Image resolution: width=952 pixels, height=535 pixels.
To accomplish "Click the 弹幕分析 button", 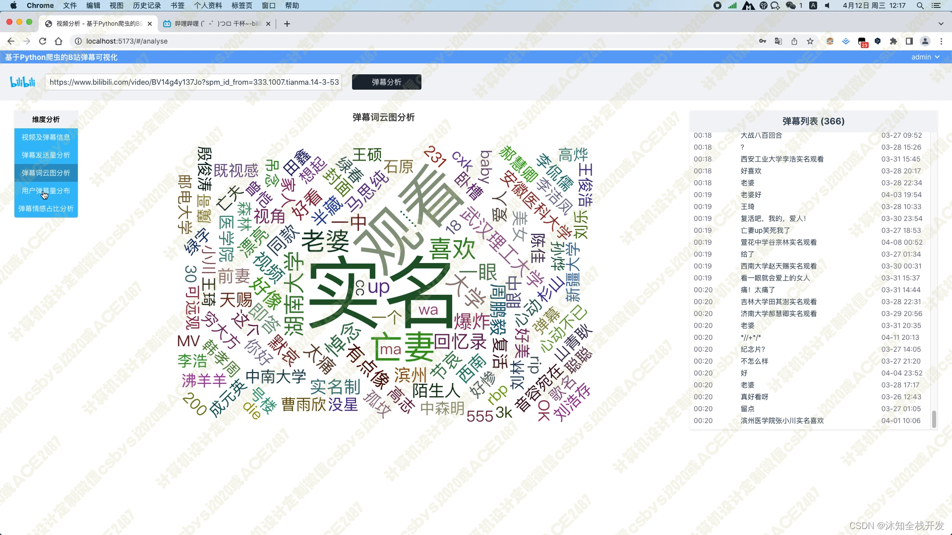I will click(x=386, y=82).
